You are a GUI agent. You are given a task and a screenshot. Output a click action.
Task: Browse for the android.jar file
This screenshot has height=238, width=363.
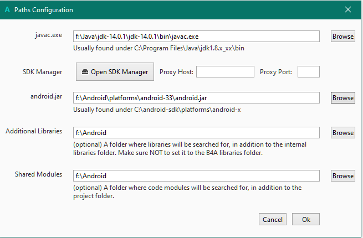[342, 98]
